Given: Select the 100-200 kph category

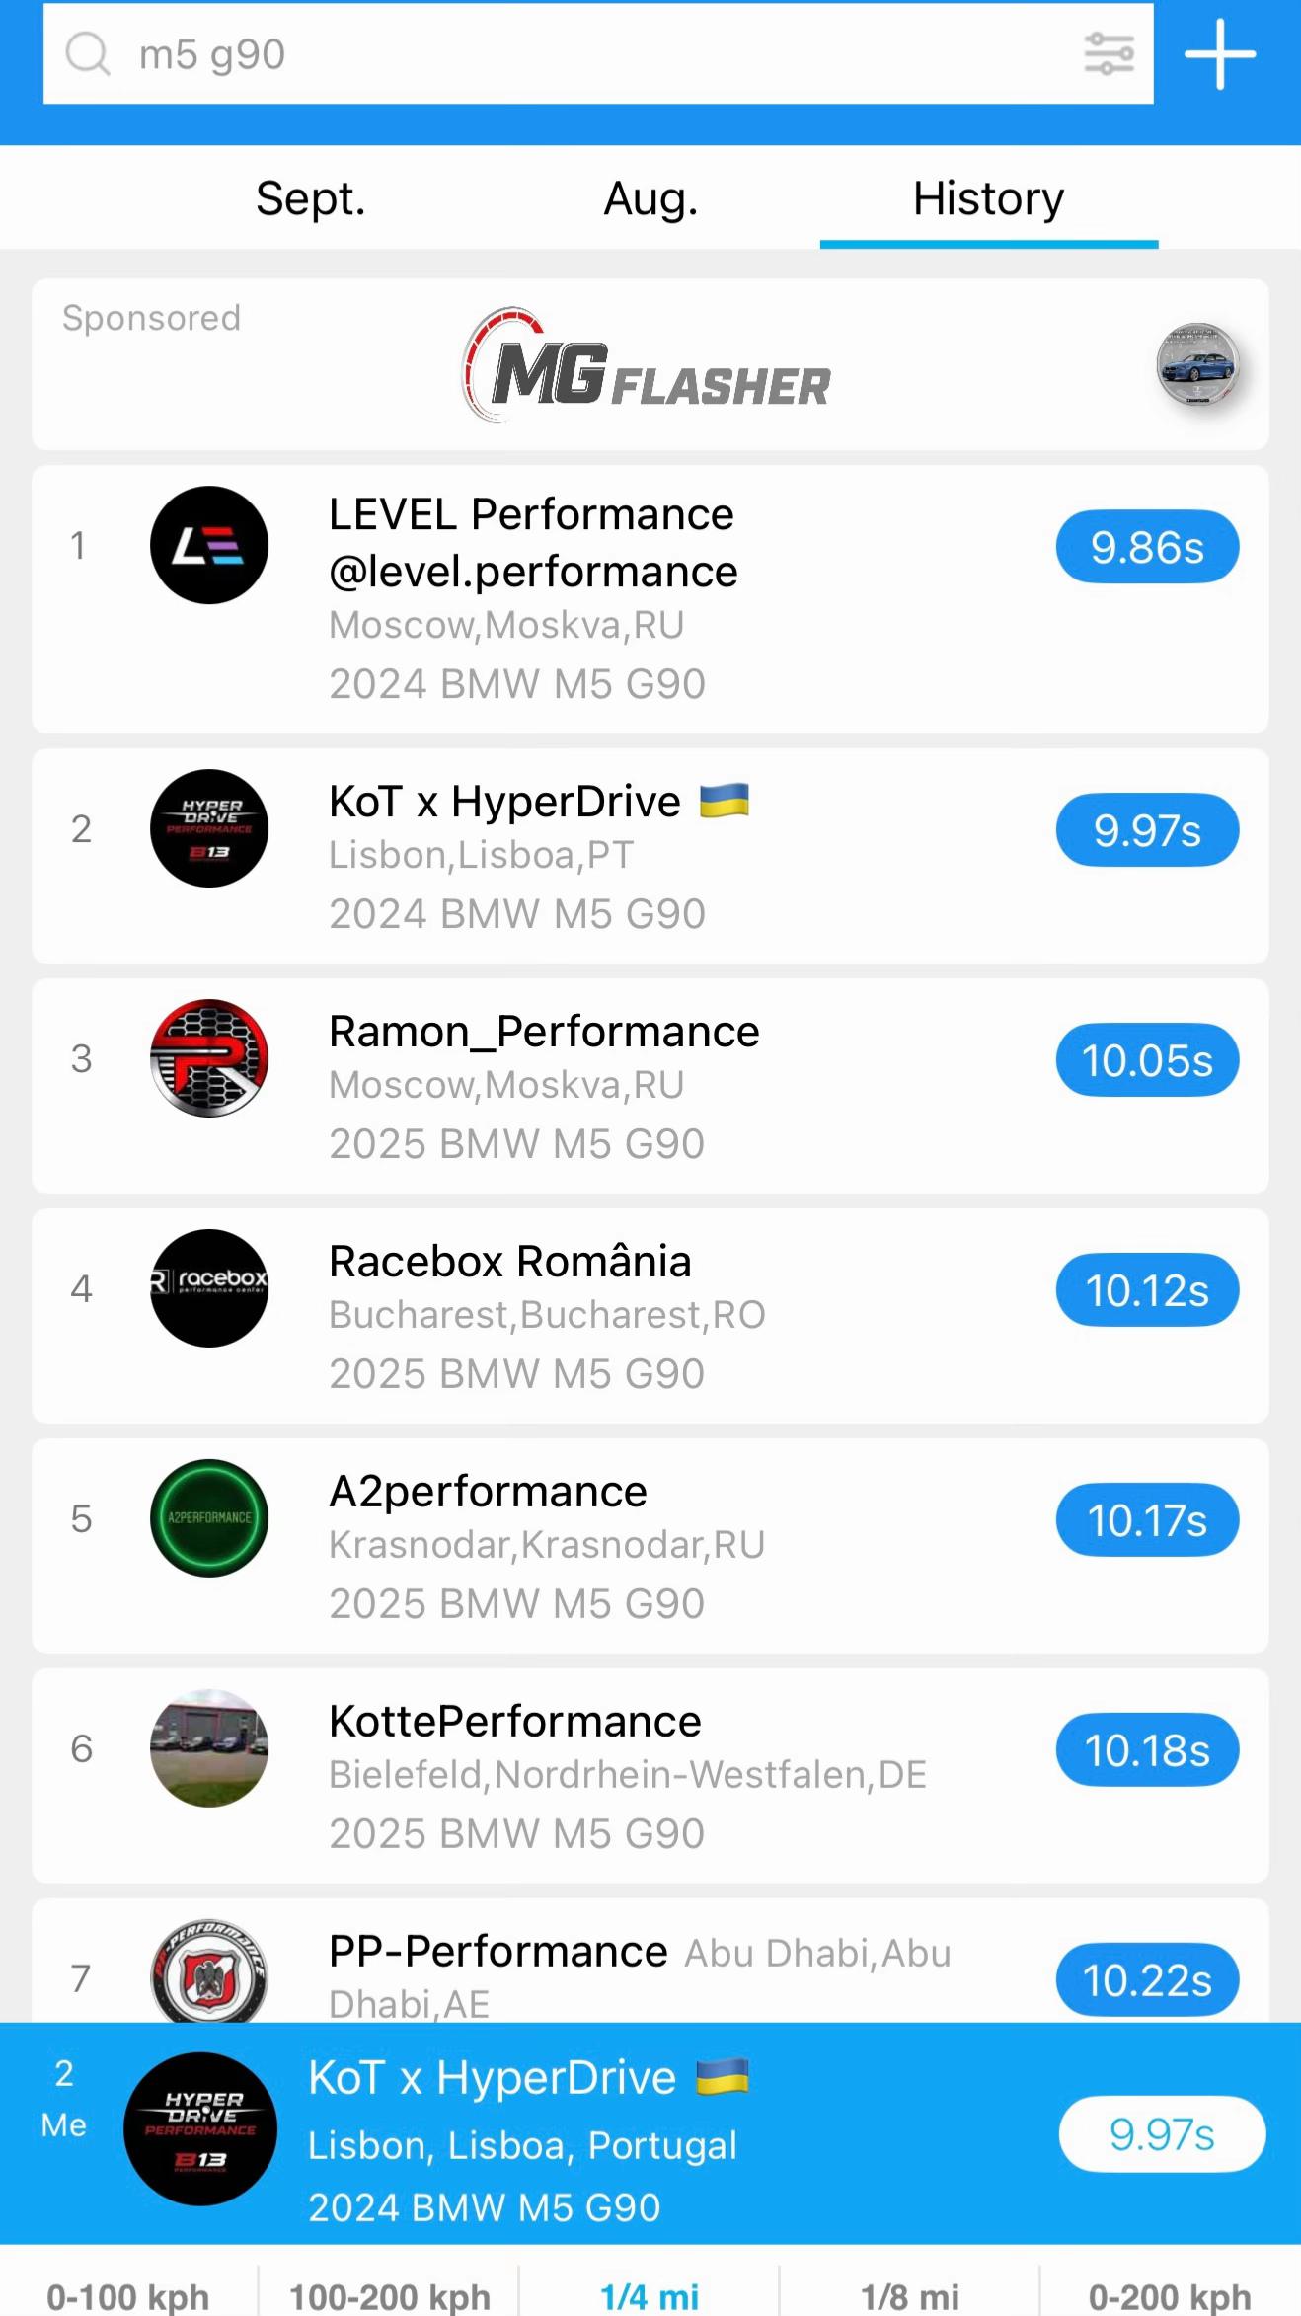Looking at the screenshot, I should coord(389,2295).
